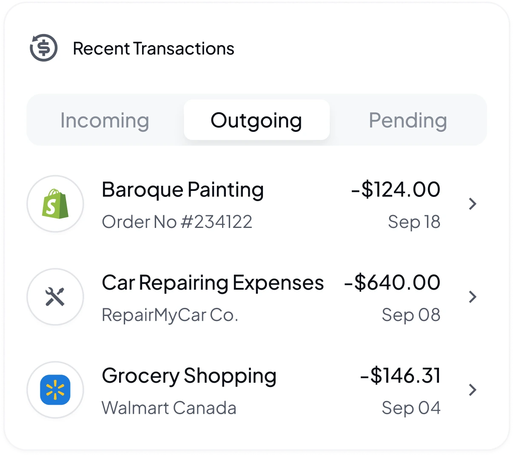
Task: Switch to the Incoming tab
Action: (x=105, y=120)
